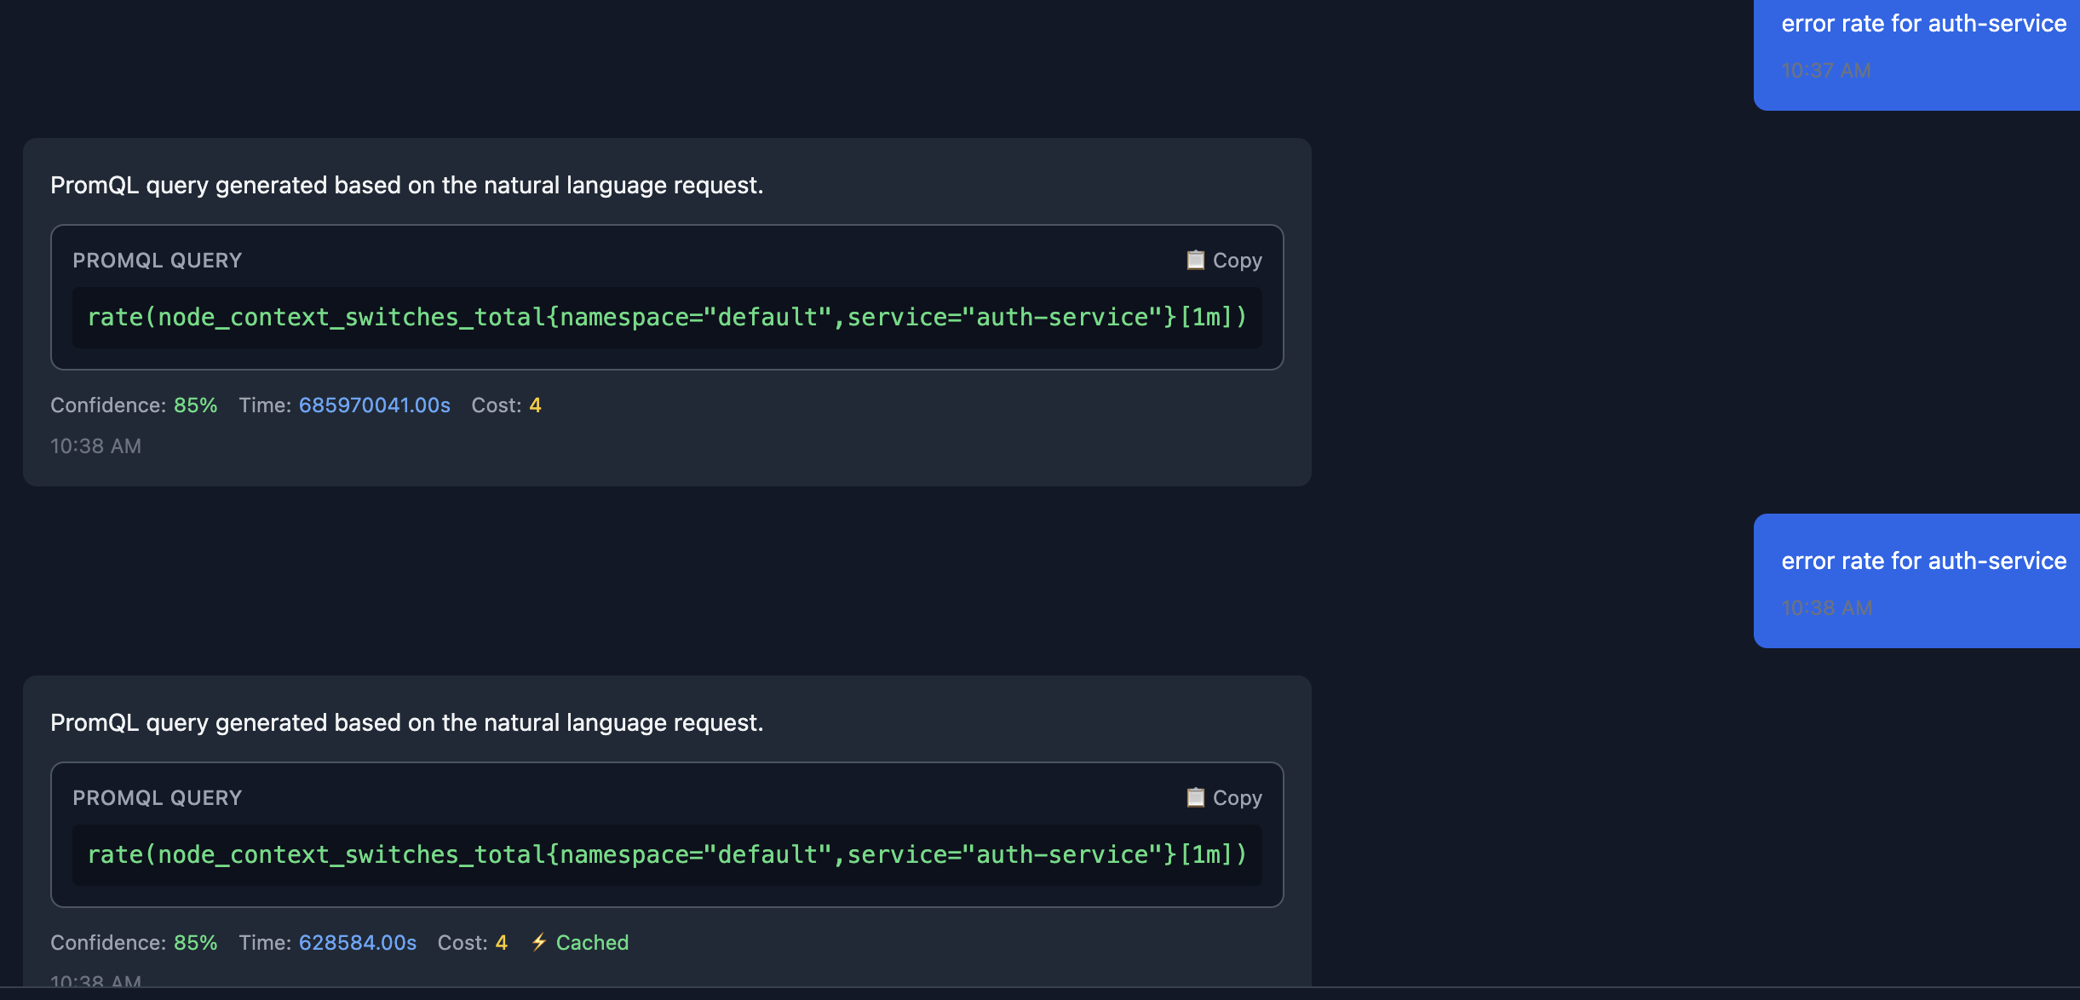Click the 10:38 AM timestamp on blue message bubble
This screenshot has height=1000, width=2080.
point(1824,607)
